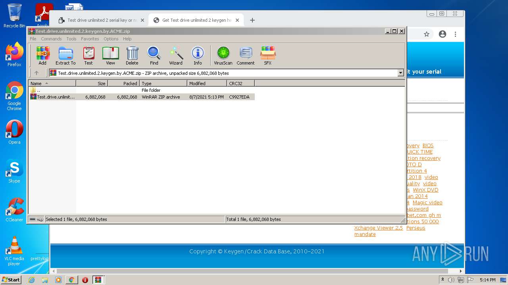Switch to Test drive unlimited 2 serial key tab
Image resolution: width=508 pixels, height=285 pixels.
click(102, 20)
